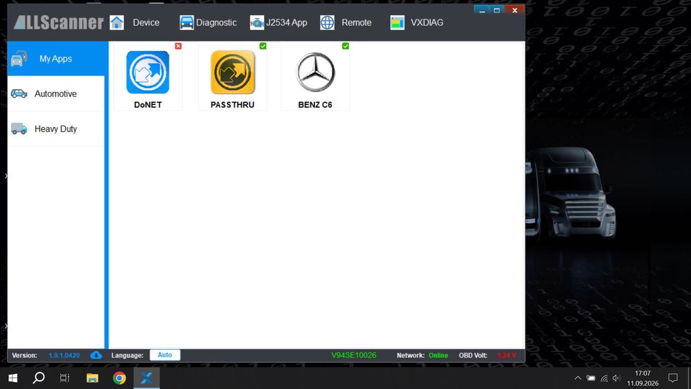
Task: Click the green check badge on BENZ C6
Action: (x=345, y=46)
